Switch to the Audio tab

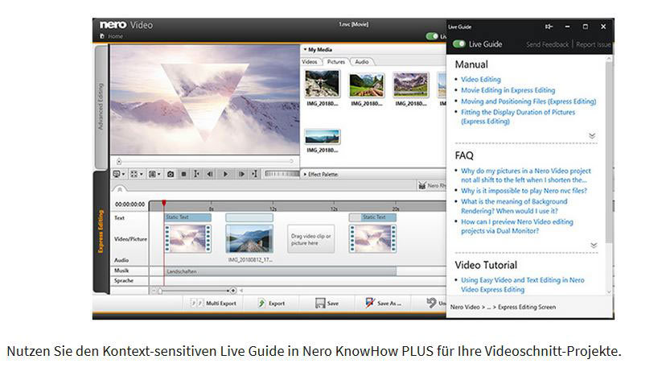362,62
